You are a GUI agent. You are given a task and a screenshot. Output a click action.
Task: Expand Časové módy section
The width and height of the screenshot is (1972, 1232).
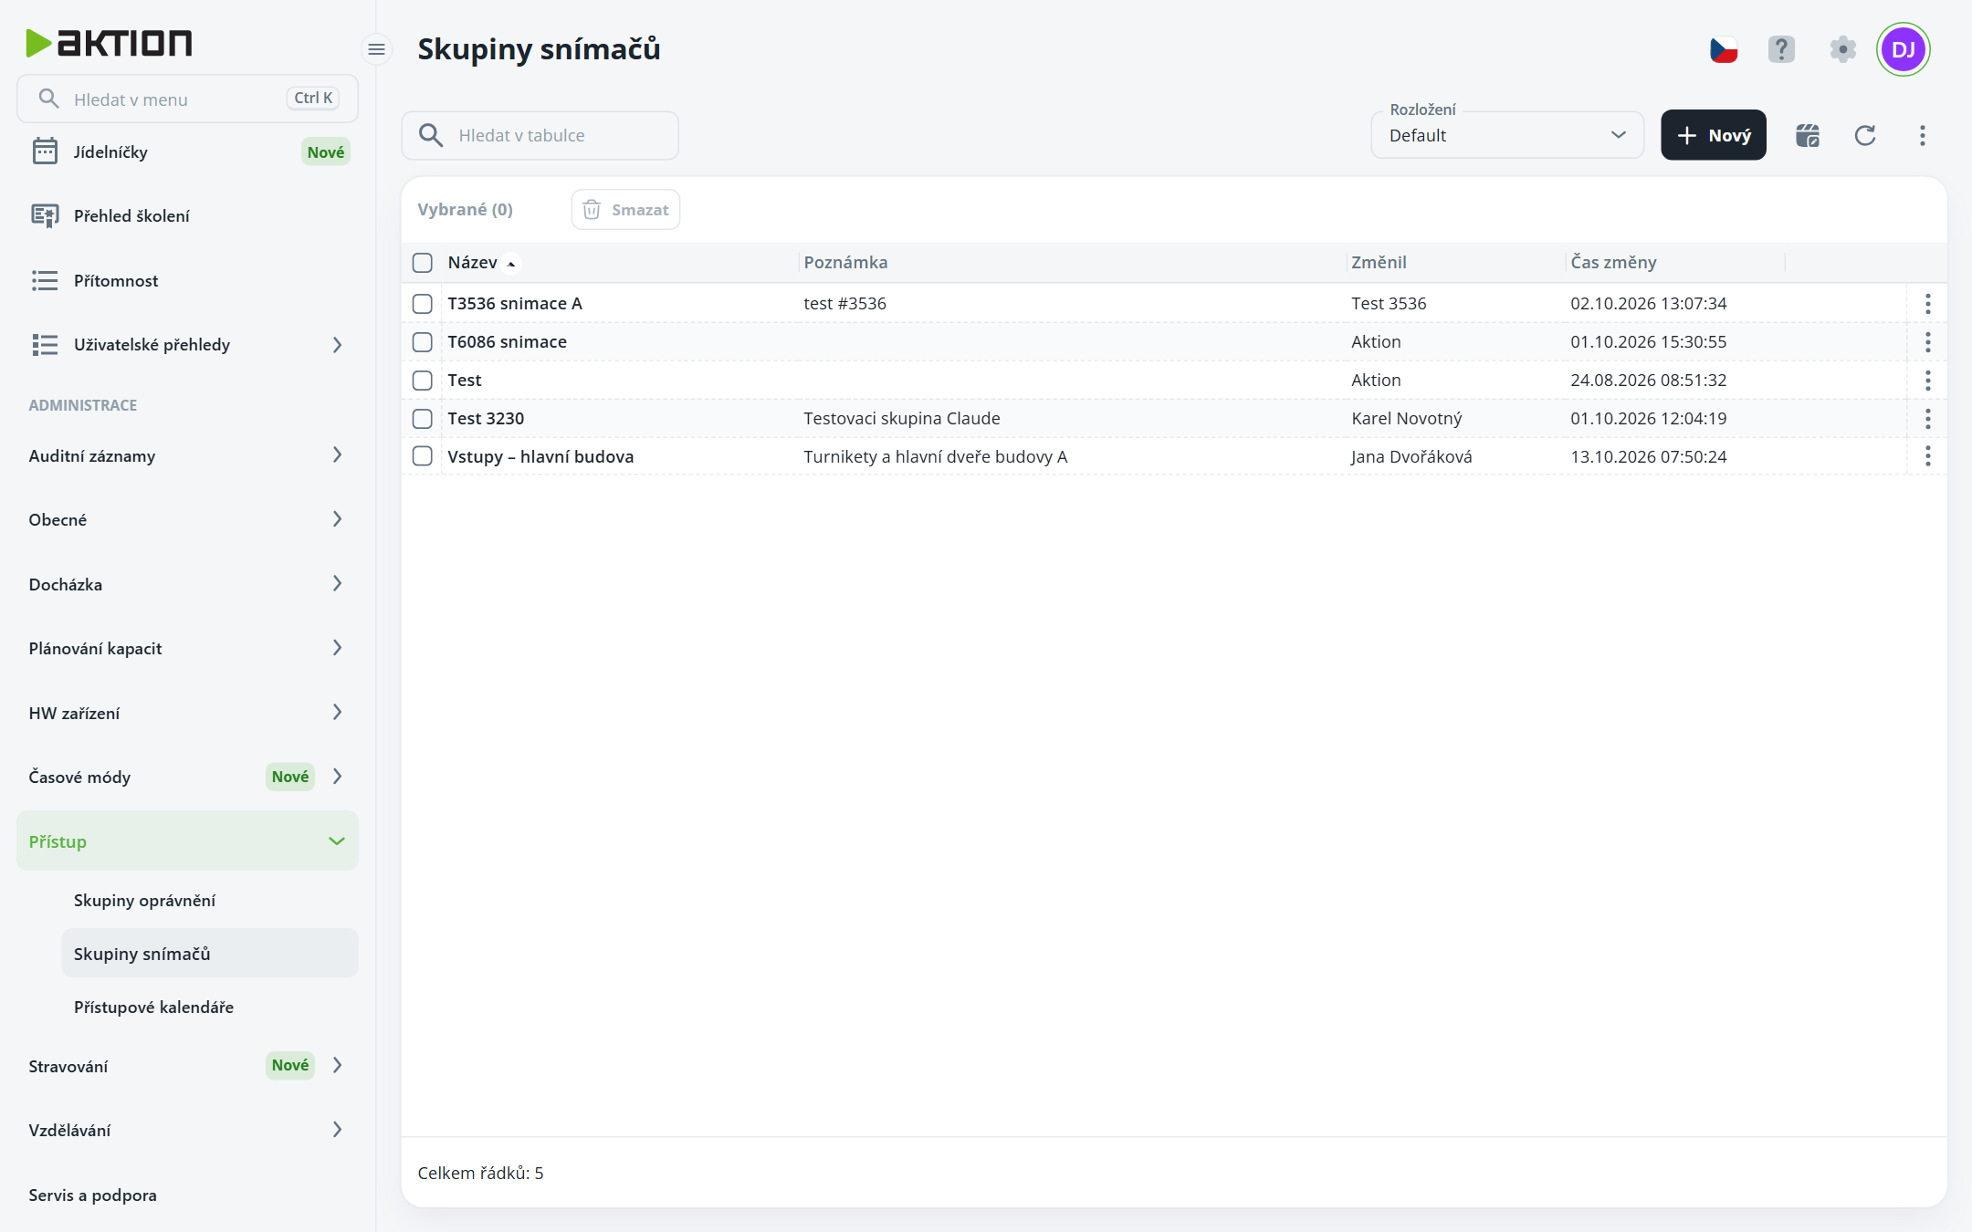pos(187,778)
